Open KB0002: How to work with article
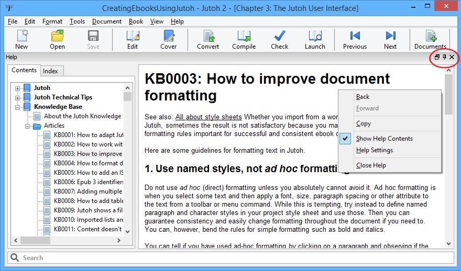 coord(88,144)
